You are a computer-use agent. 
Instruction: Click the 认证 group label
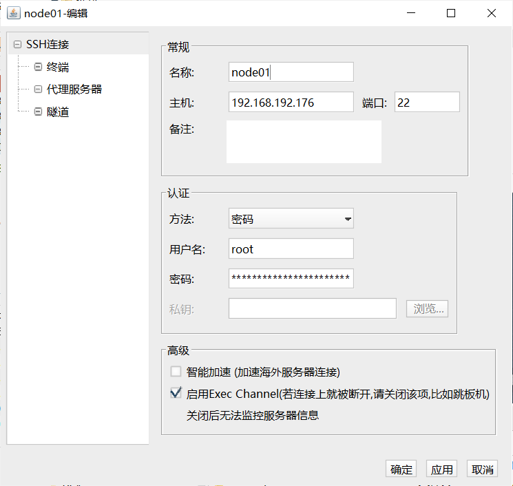click(x=178, y=193)
